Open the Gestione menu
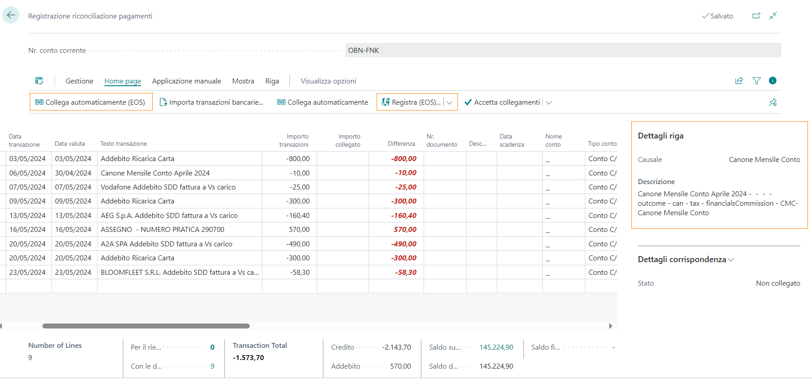Viewport: 812px width, 379px height. (x=79, y=81)
